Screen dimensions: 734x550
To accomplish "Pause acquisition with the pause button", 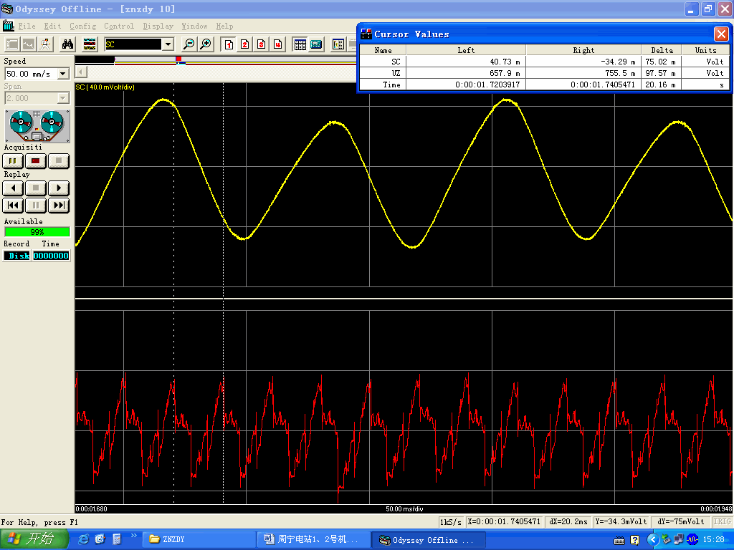I will (x=13, y=161).
